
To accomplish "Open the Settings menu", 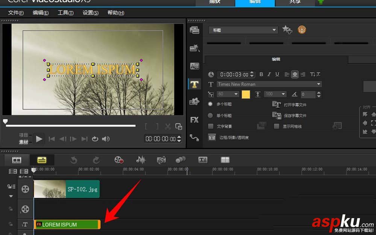I will tap(90, 13).
